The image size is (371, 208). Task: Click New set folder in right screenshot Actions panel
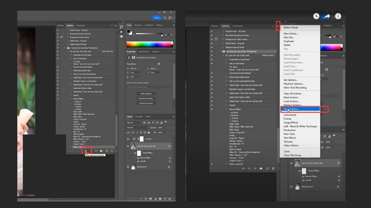261,169
